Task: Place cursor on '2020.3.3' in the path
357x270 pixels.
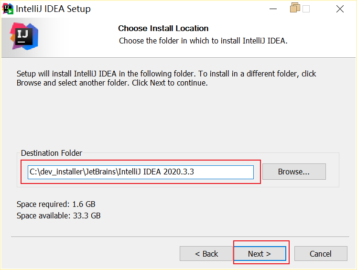Action: pos(179,172)
